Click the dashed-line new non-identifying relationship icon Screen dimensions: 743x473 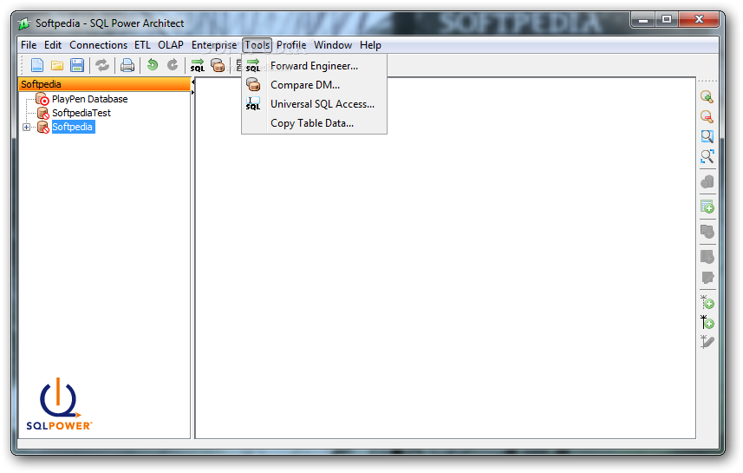(x=707, y=302)
